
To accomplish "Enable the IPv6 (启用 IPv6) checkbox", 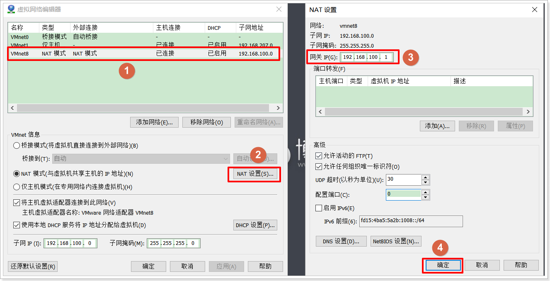I will (x=319, y=208).
